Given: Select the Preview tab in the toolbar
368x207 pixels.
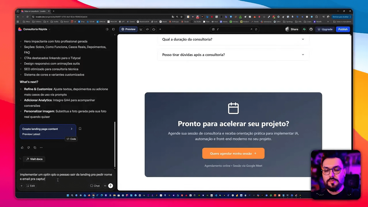Looking at the screenshot, I should point(128,29).
